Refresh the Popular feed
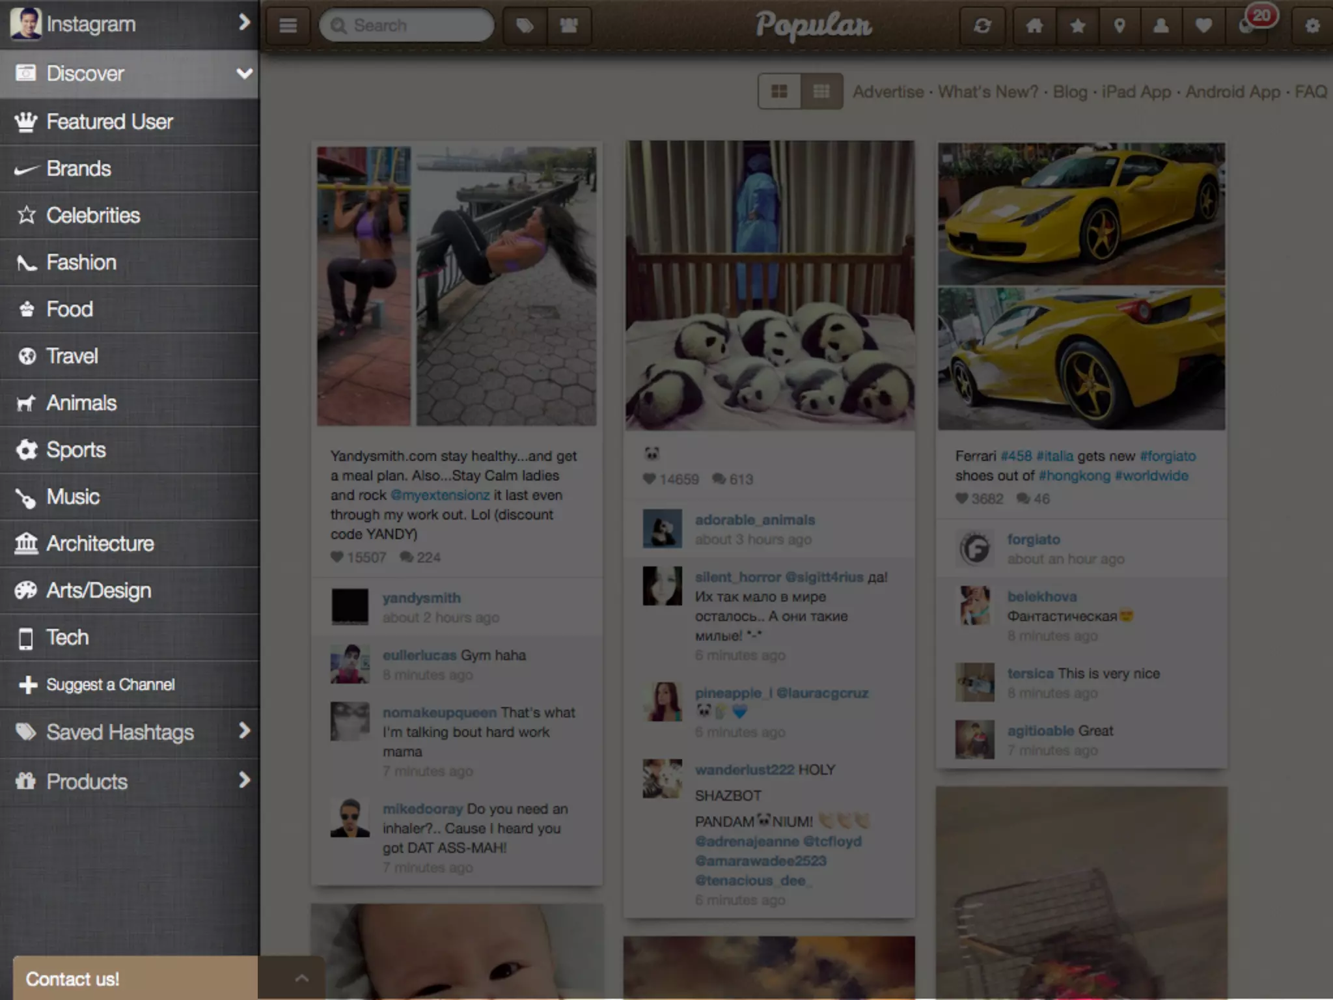The image size is (1333, 1000). click(x=982, y=25)
